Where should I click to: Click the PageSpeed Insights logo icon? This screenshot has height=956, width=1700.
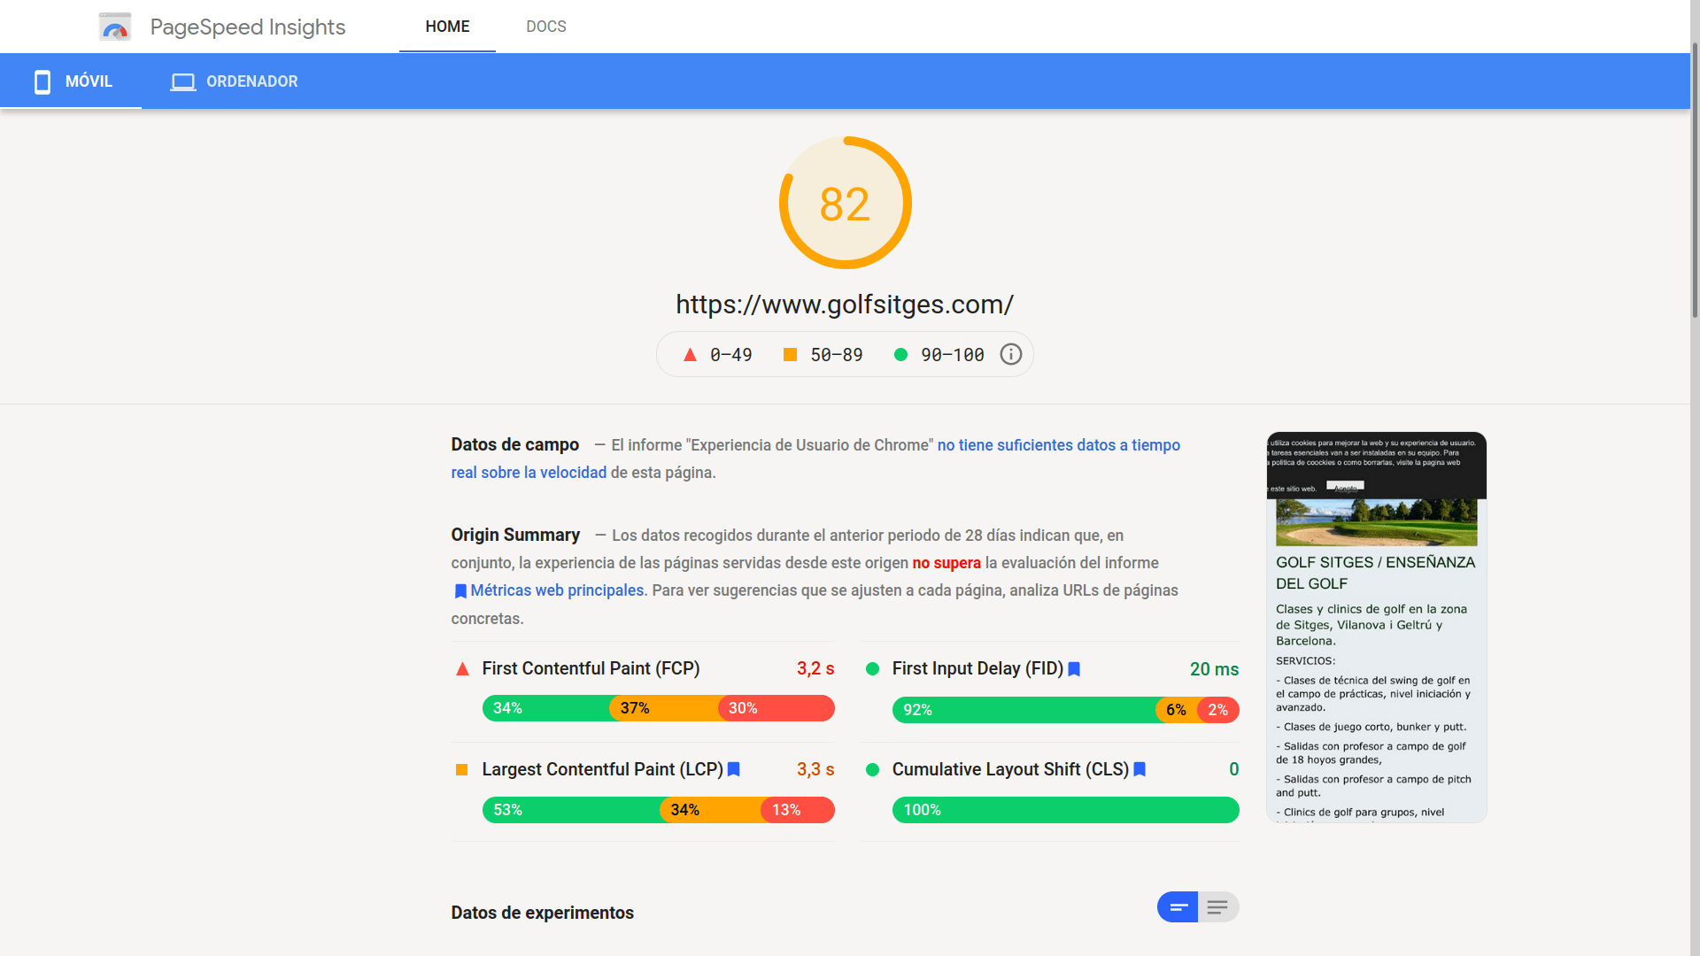pyautogui.click(x=115, y=27)
